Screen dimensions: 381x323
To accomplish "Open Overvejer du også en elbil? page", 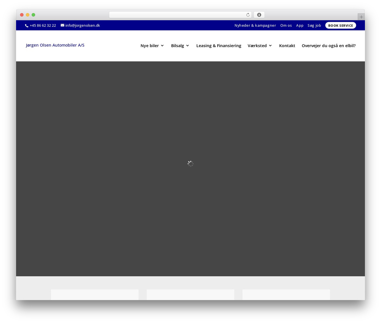I will (329, 46).
